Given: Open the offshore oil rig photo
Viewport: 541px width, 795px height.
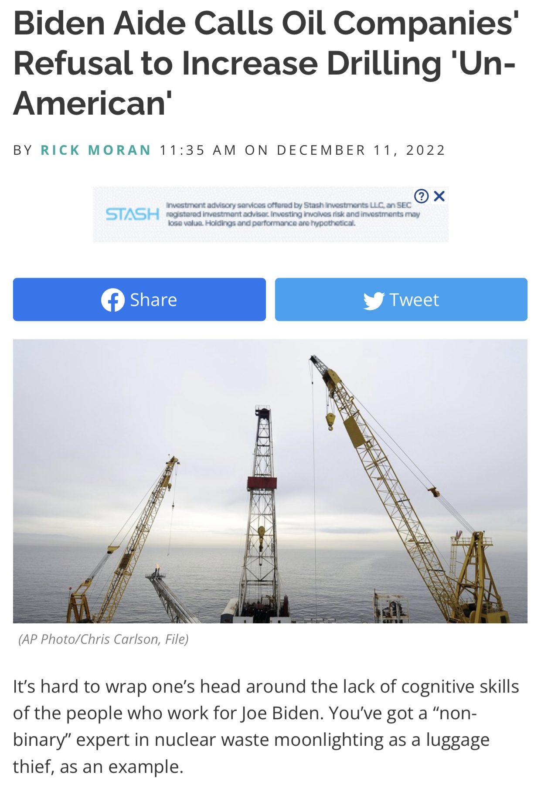Looking at the screenshot, I should coord(270,481).
